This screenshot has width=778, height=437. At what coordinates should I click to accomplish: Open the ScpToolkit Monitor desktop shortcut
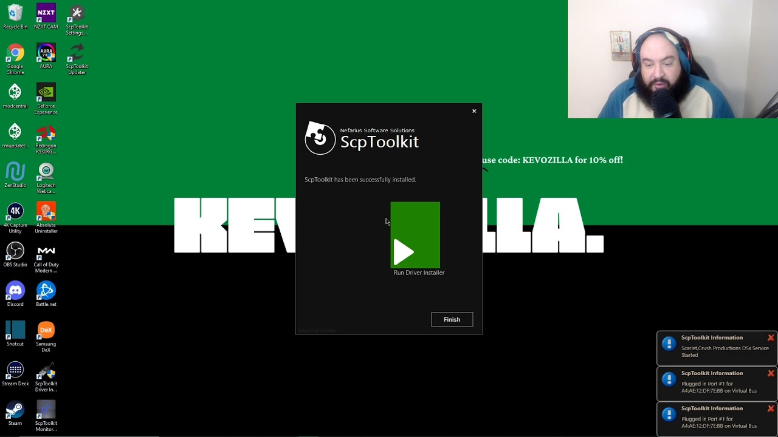coord(46,416)
